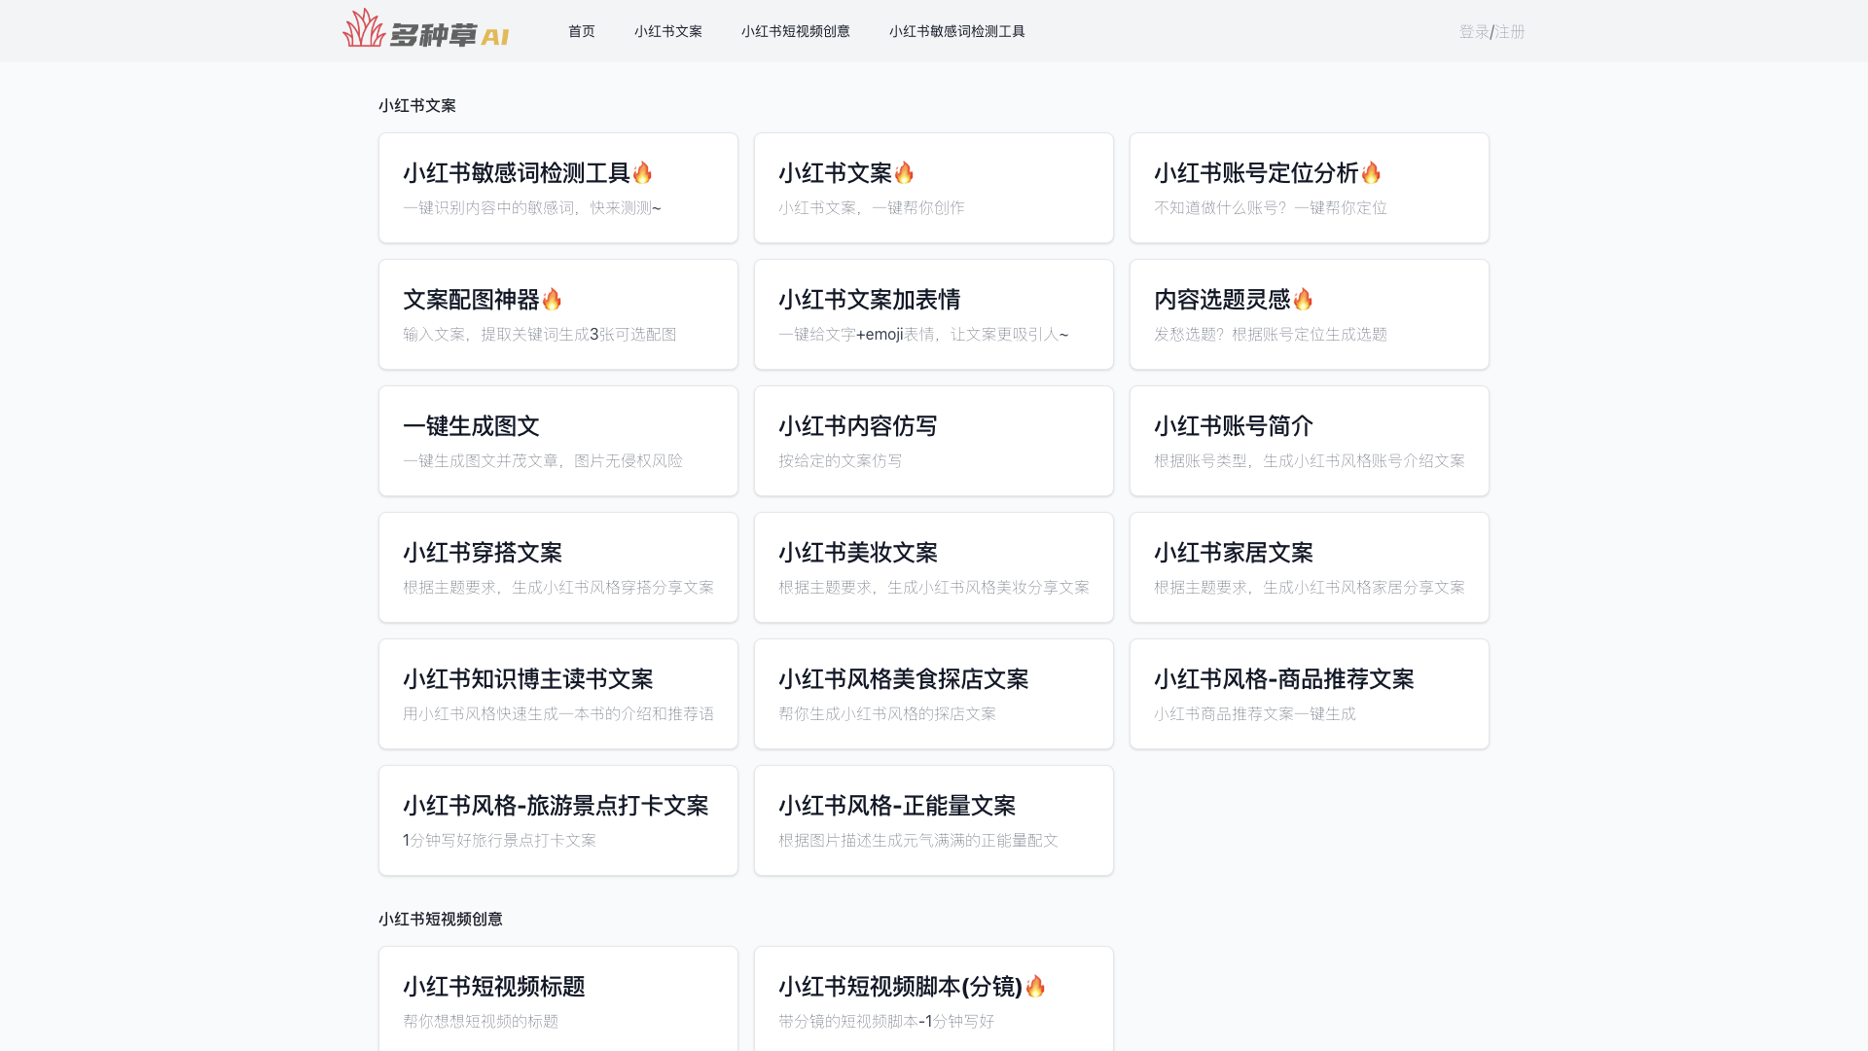Click the flame icon on 小红书敏感词检测工具 card
The width and height of the screenshot is (1868, 1051).
coord(643,172)
